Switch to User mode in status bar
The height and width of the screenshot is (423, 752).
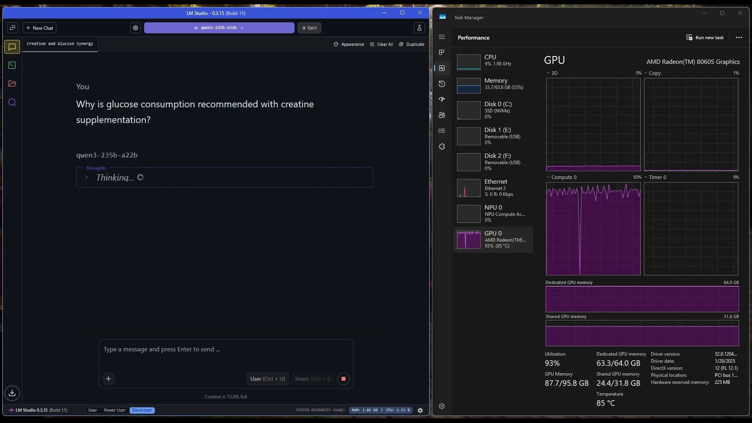click(92, 410)
